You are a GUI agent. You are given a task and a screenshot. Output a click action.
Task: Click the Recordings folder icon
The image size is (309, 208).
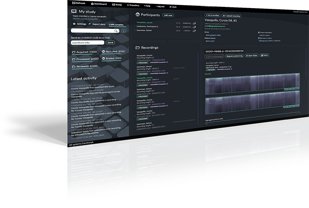138,48
